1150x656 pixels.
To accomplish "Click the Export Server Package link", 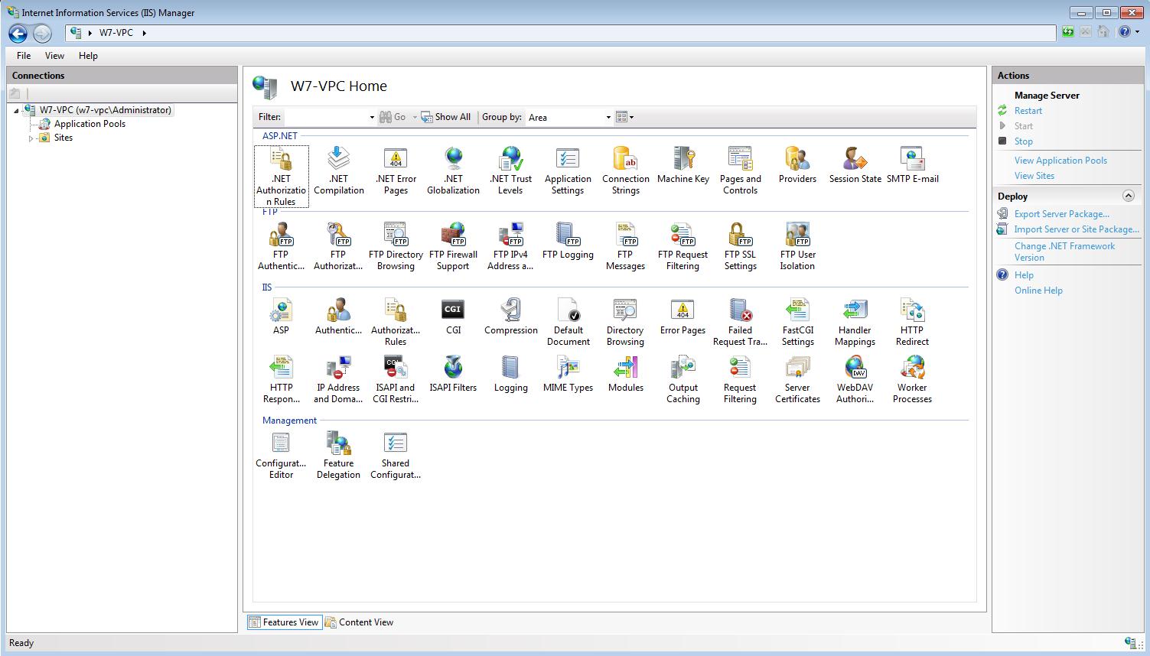I will (x=1062, y=213).
